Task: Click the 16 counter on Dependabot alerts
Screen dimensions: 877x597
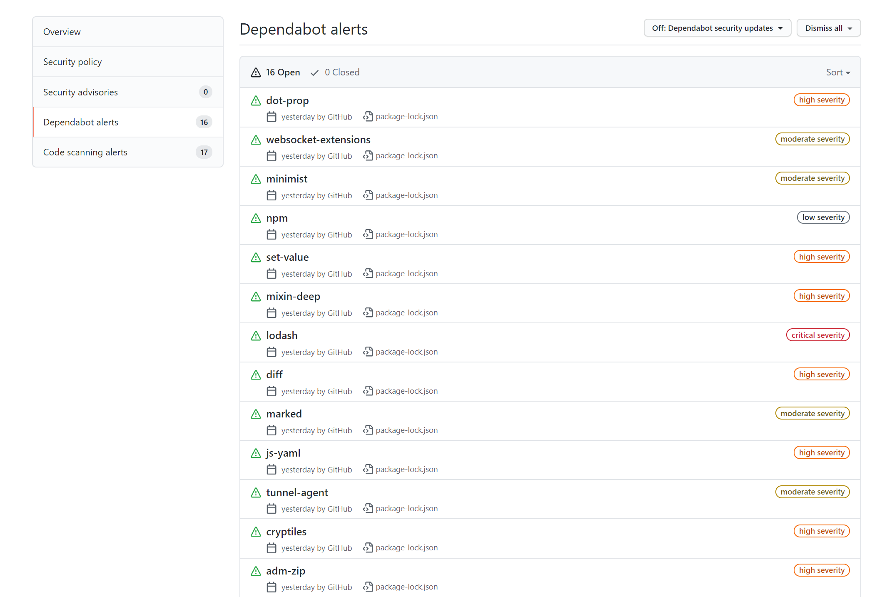Action: click(204, 122)
